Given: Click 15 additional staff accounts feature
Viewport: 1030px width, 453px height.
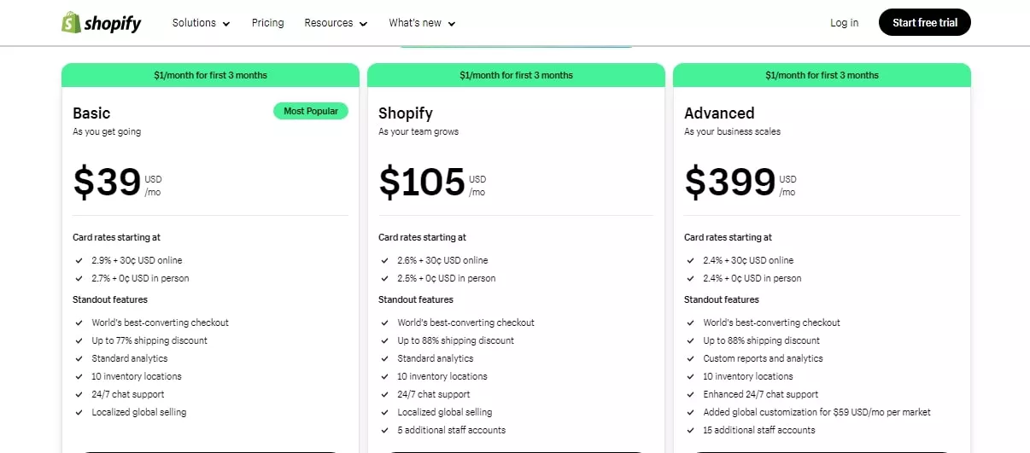Looking at the screenshot, I should (759, 430).
